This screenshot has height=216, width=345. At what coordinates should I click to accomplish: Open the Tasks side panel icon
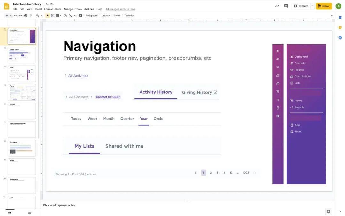(340, 38)
